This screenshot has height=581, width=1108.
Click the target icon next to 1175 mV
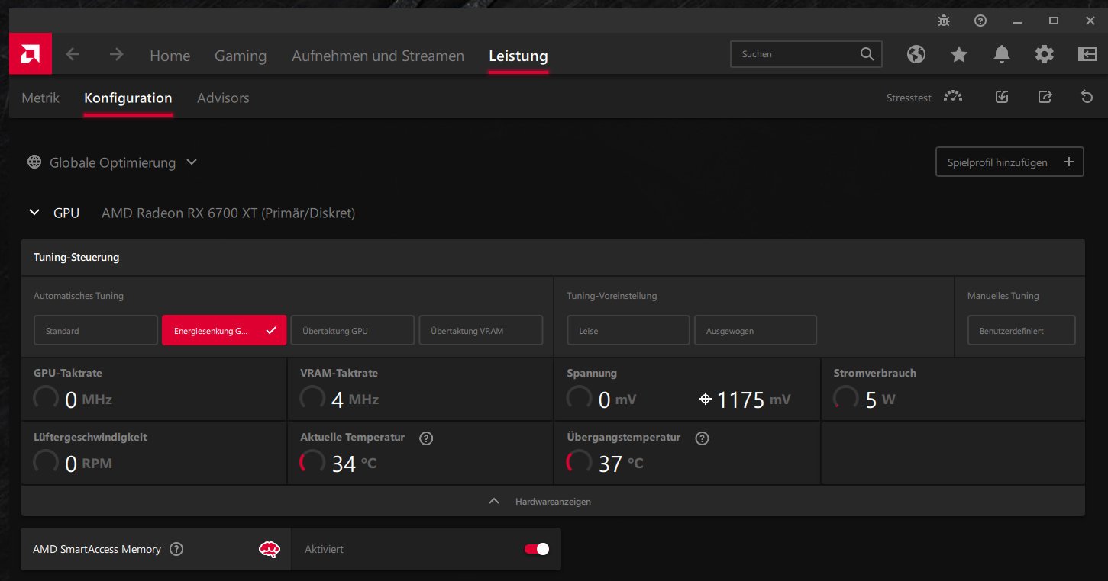point(706,399)
